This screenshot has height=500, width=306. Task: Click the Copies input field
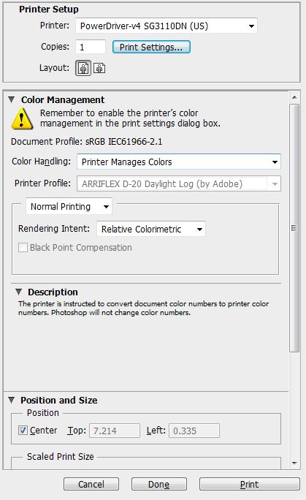91,47
